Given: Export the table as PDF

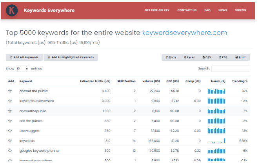Looking at the screenshot, I should [x=223, y=57].
